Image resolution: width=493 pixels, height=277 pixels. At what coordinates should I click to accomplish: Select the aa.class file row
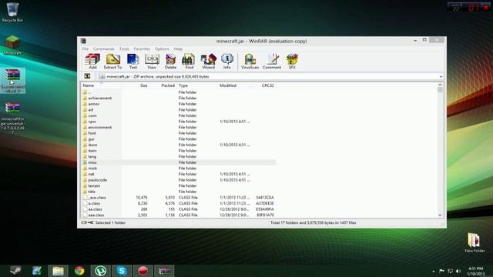click(179, 209)
